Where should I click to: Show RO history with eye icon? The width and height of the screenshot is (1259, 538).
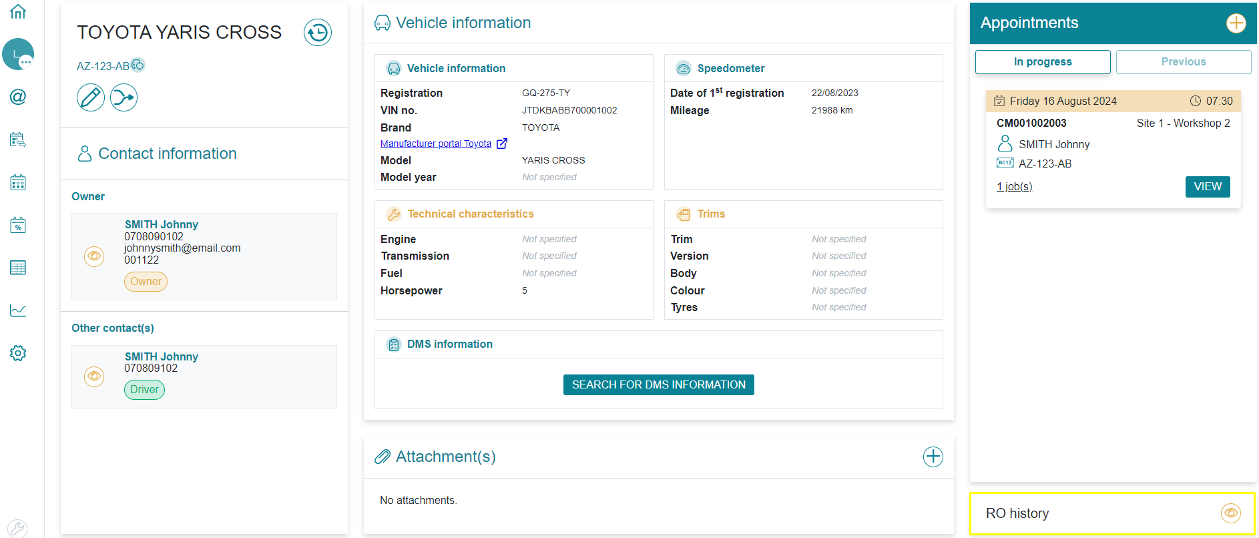[x=1231, y=513]
